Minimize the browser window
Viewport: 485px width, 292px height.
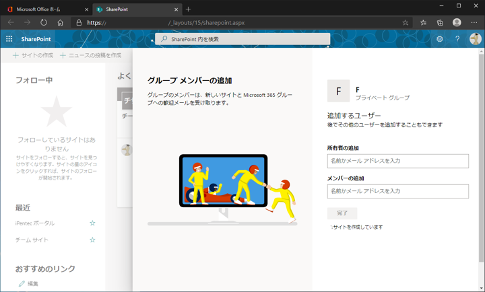pos(441,5)
